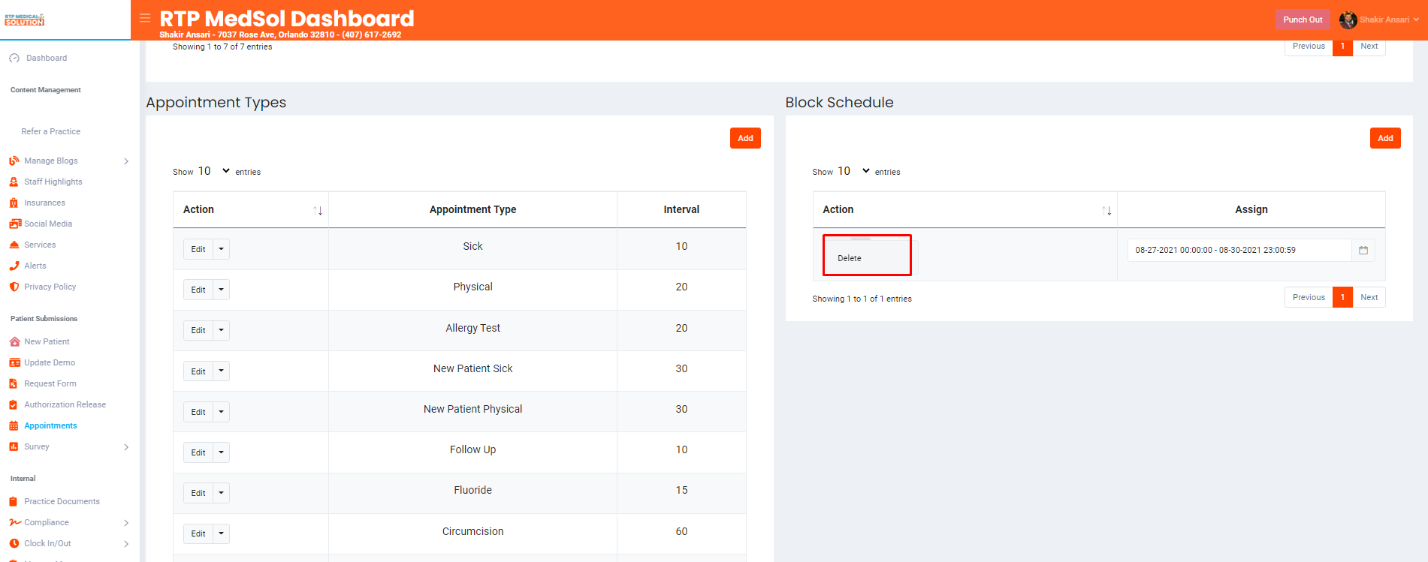
Task: Open dropdown arrow next to Follow Up Edit
Action: (x=222, y=452)
